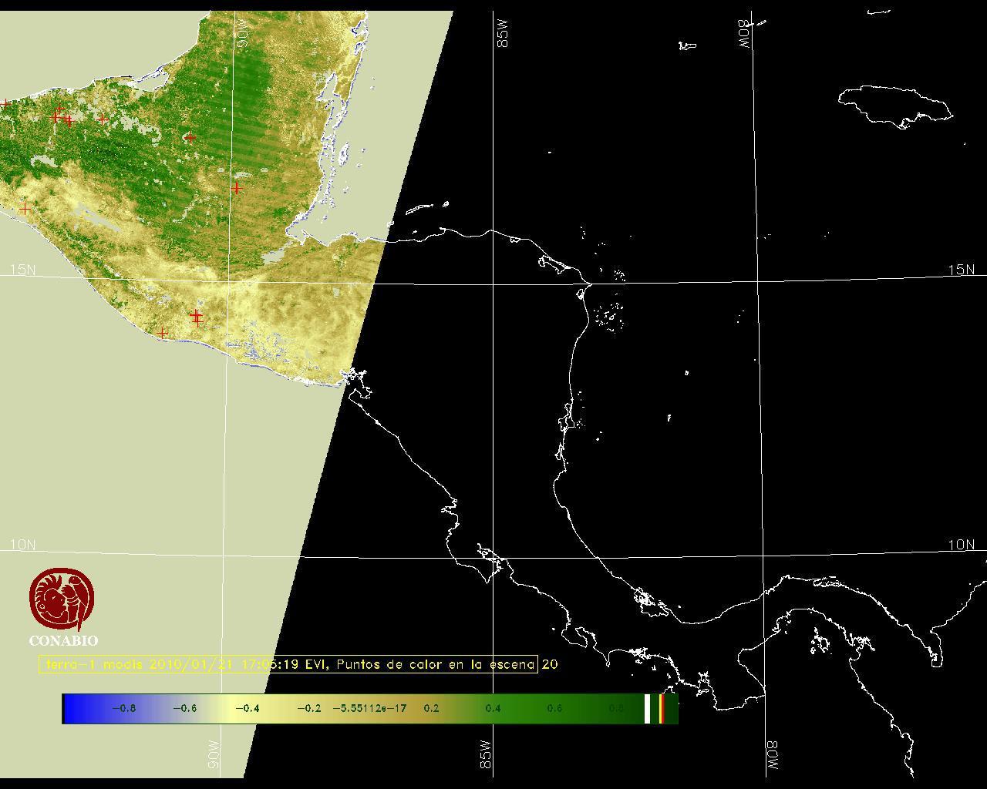The width and height of the screenshot is (987, 789).
Task: Click the left-side 10N latitude label
Action: [x=23, y=545]
